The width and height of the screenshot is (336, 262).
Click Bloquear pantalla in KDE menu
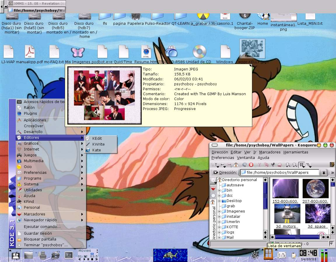pos(50,239)
